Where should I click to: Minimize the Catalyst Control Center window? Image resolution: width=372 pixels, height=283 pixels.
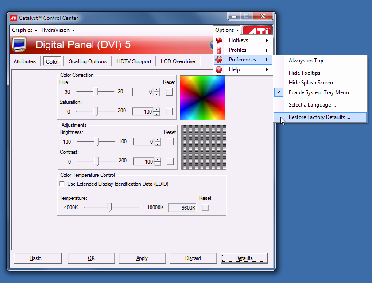click(x=234, y=16)
